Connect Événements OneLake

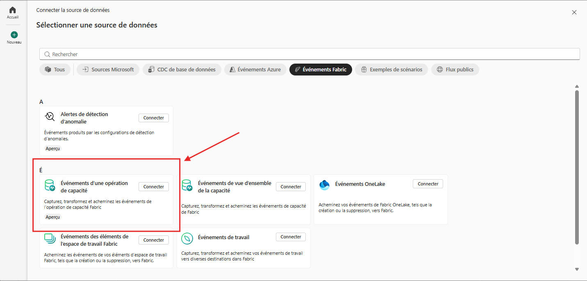click(428, 184)
